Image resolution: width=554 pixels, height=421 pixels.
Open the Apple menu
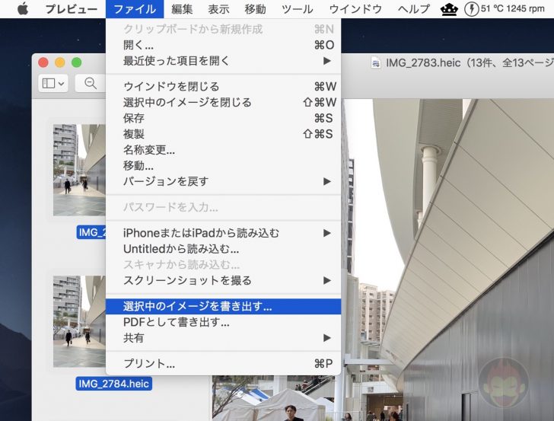(x=23, y=9)
